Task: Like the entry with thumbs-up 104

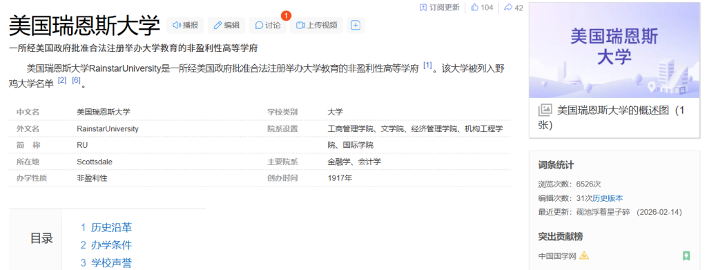Action: [482, 7]
